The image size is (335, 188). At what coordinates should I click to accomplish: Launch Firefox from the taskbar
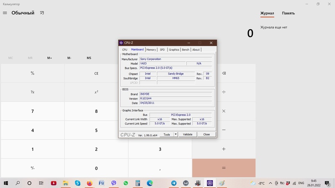[90, 183]
